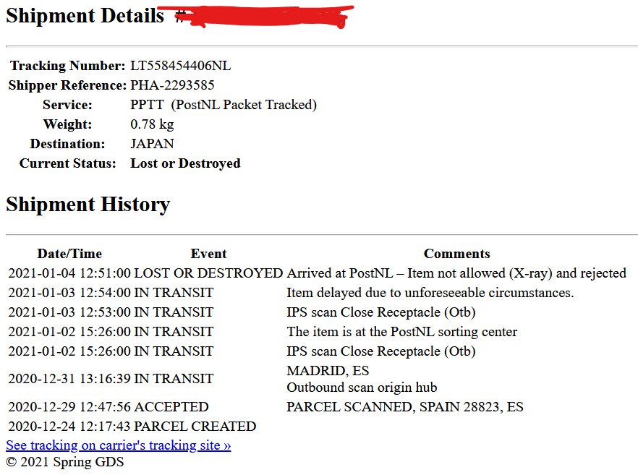This screenshot has width=638, height=475.
Task: Click the Event column header
Action: point(208,254)
